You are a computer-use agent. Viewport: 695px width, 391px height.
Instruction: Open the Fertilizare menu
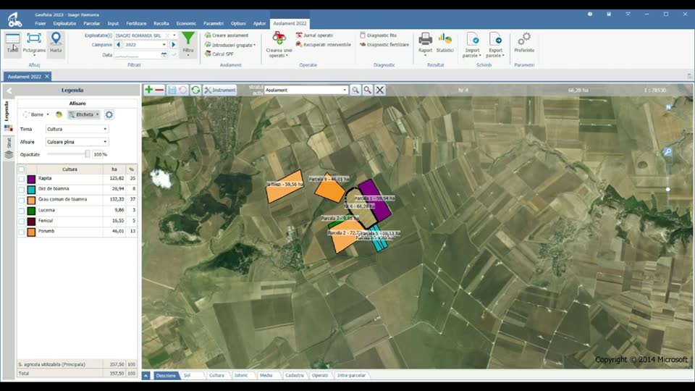[x=136, y=23]
